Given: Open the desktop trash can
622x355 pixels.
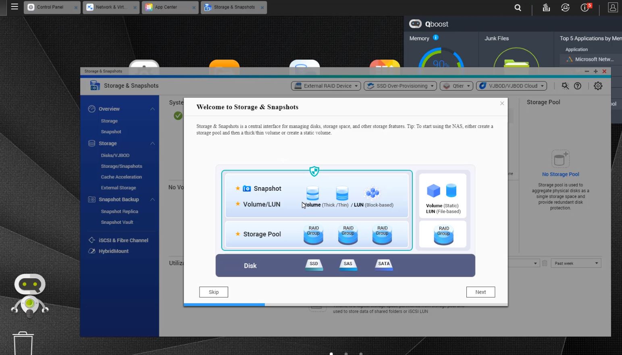Looking at the screenshot, I should pyautogui.click(x=23, y=343).
